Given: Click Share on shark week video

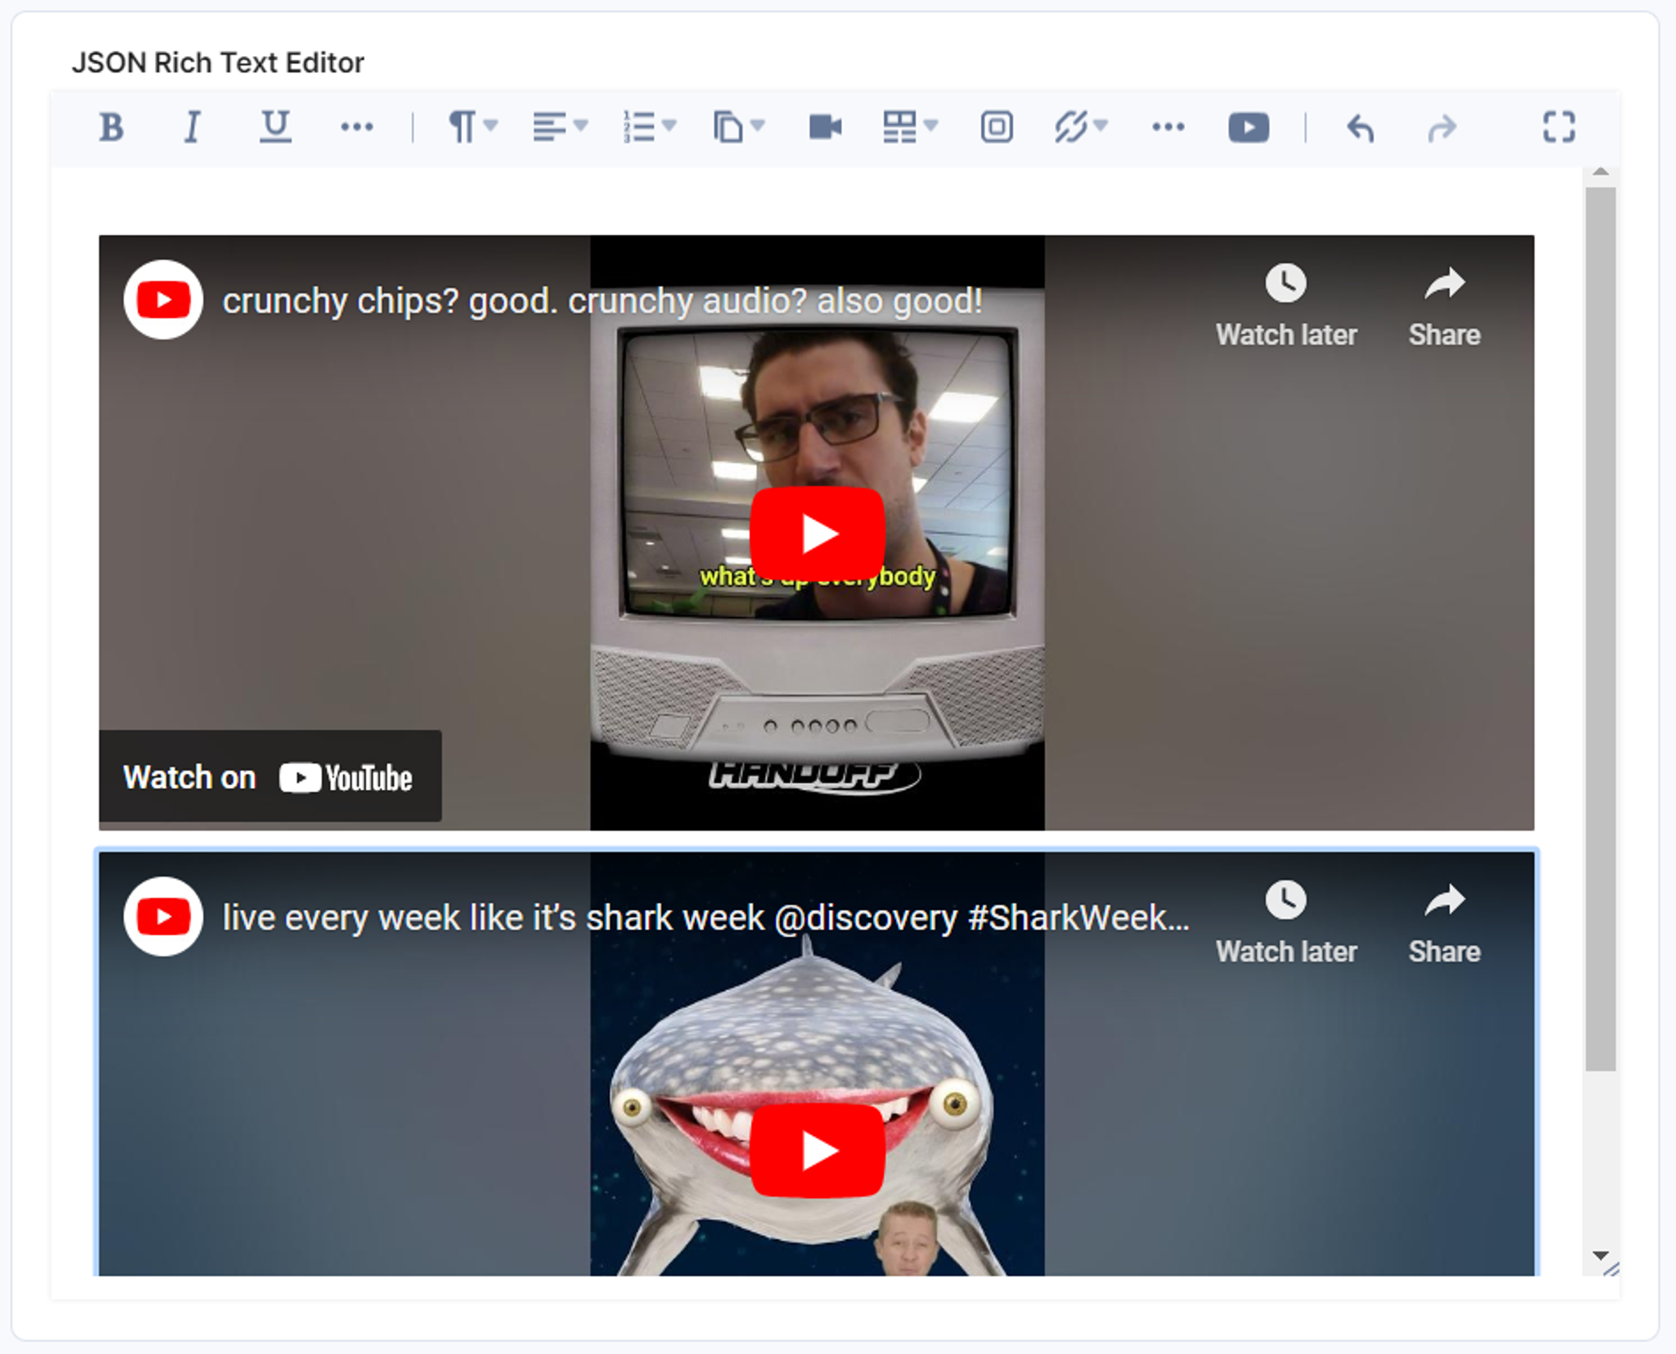Looking at the screenshot, I should [1444, 923].
